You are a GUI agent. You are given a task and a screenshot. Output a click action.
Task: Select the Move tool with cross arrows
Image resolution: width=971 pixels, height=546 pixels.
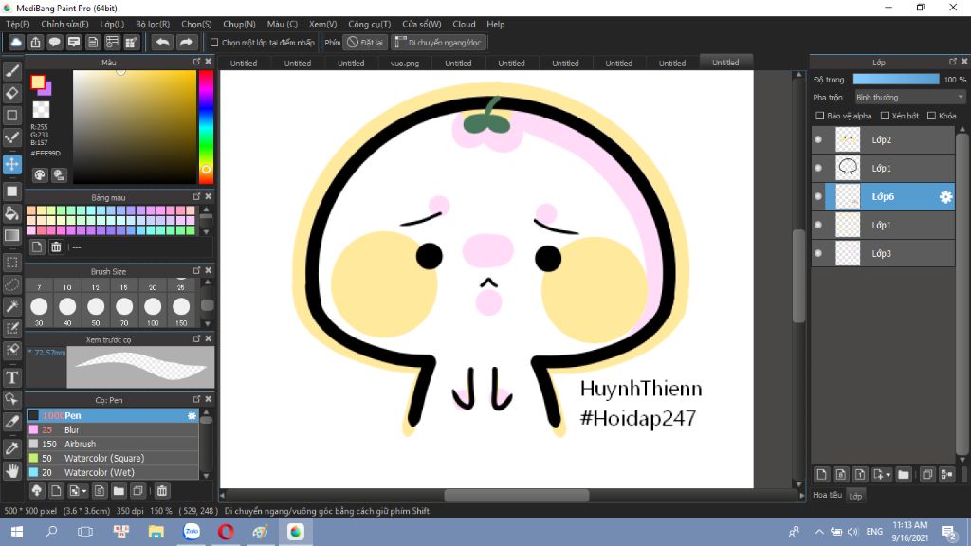pyautogui.click(x=11, y=164)
